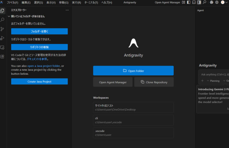Image resolution: width=229 pixels, height=148 pixels.
Task: Open the Remote Explorer view icon
Action: point(3,48)
